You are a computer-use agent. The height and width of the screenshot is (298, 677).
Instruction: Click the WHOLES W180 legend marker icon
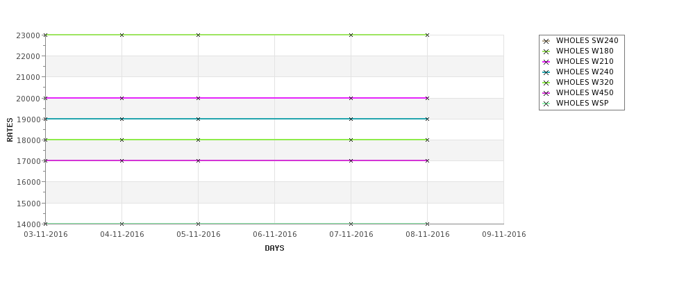tap(546, 51)
